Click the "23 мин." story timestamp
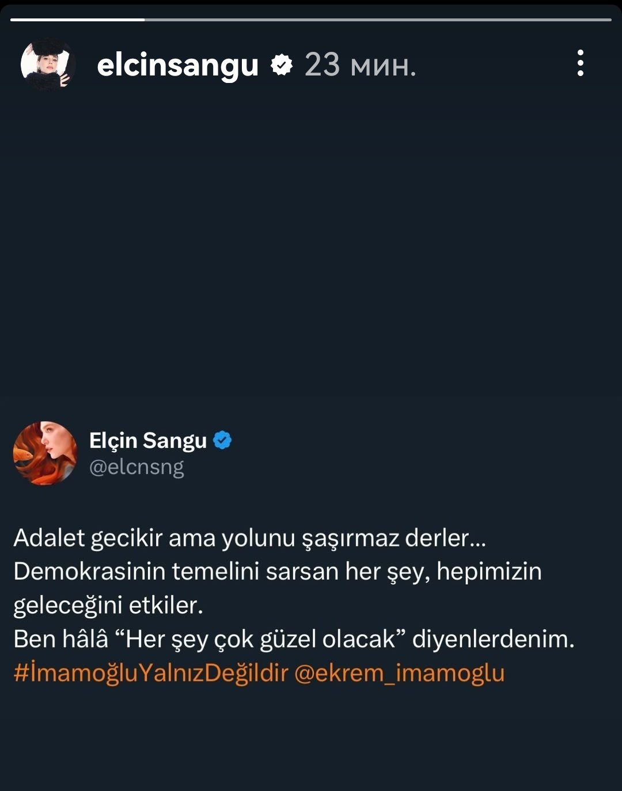 (360, 65)
